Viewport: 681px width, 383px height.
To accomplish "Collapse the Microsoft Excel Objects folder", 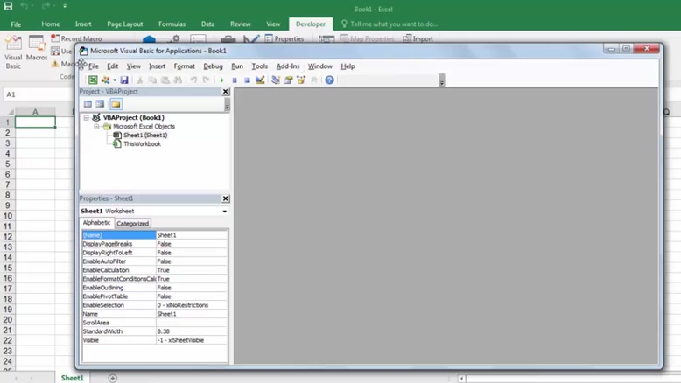I will coord(97,127).
